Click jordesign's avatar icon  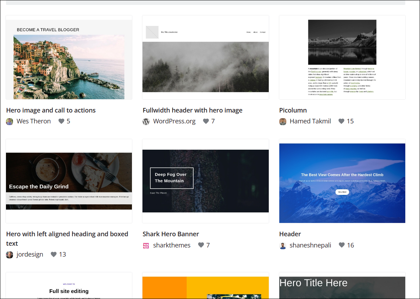point(9,254)
